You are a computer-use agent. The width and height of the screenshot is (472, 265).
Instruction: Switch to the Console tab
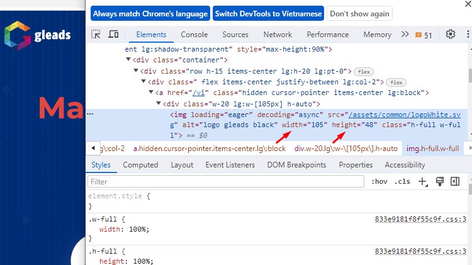point(194,35)
